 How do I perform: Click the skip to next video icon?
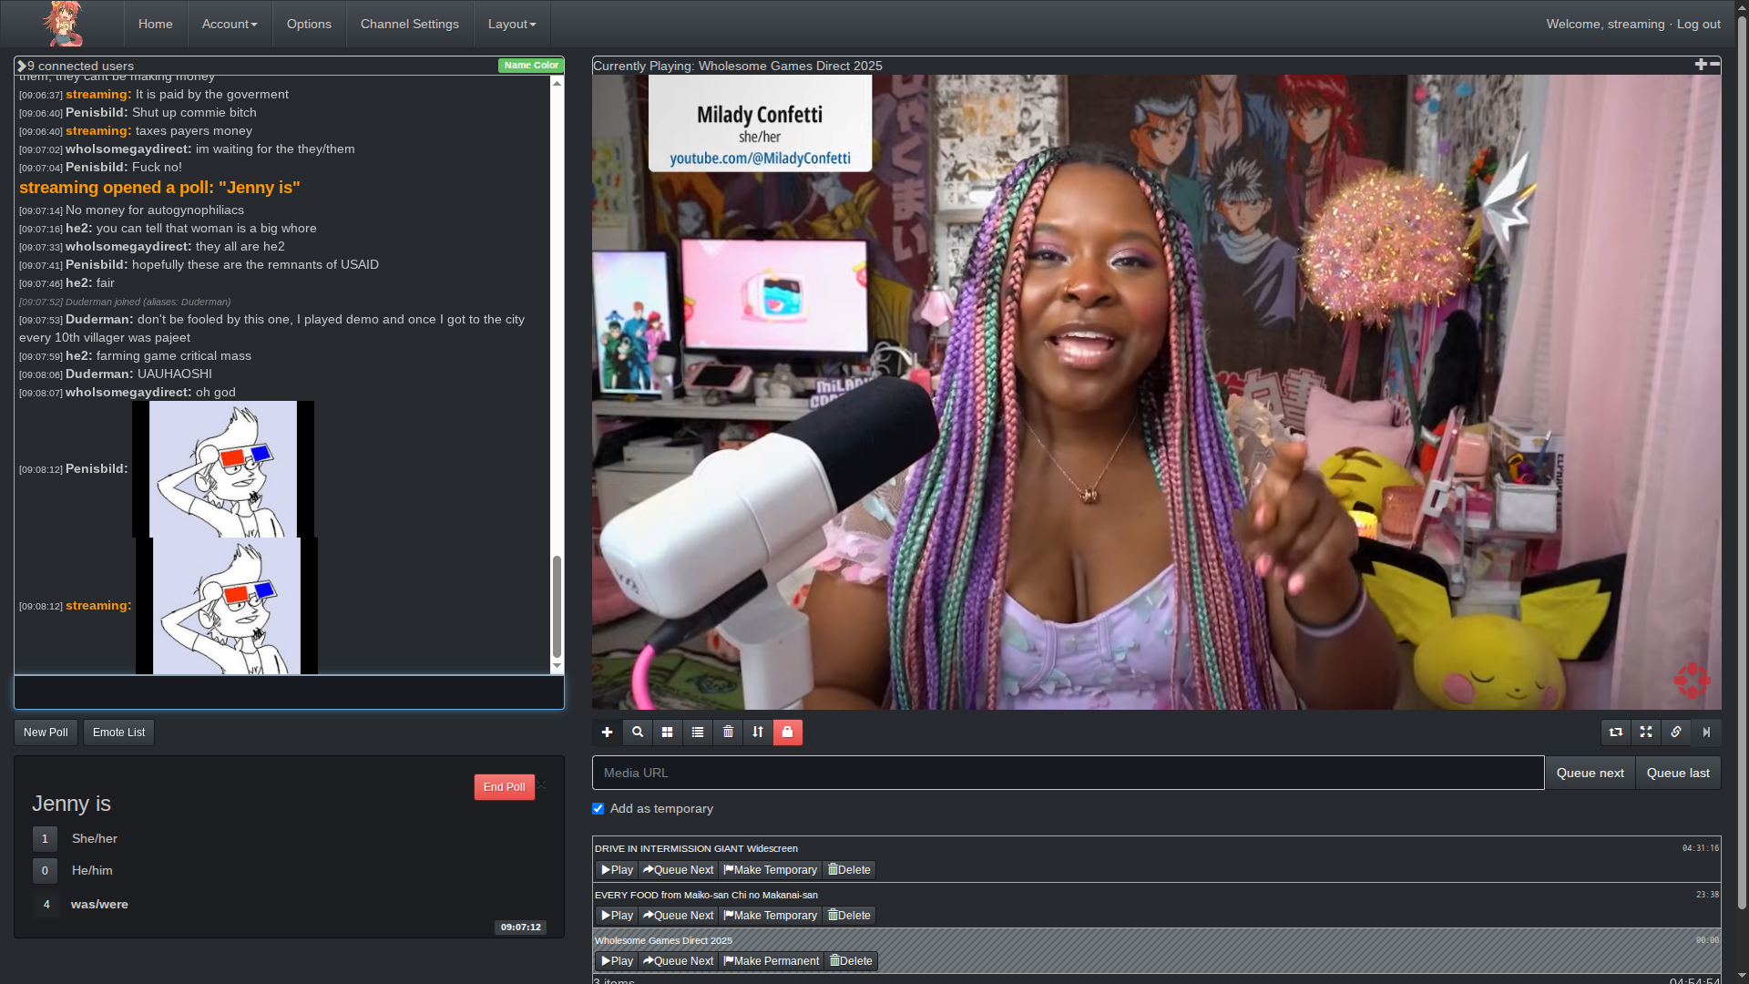pos(1706,733)
